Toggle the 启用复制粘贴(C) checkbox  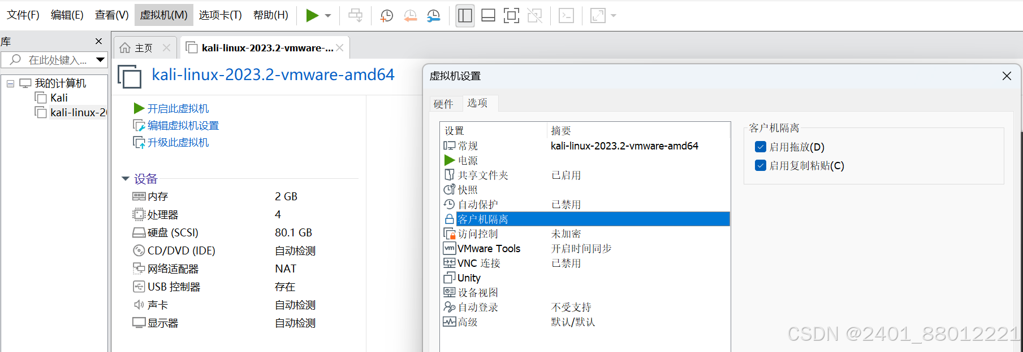pyautogui.click(x=761, y=166)
